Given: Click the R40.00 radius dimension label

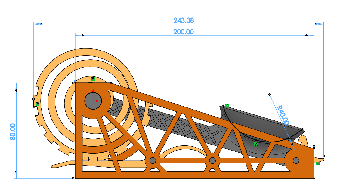Looking at the screenshot, I should pos(283,115).
